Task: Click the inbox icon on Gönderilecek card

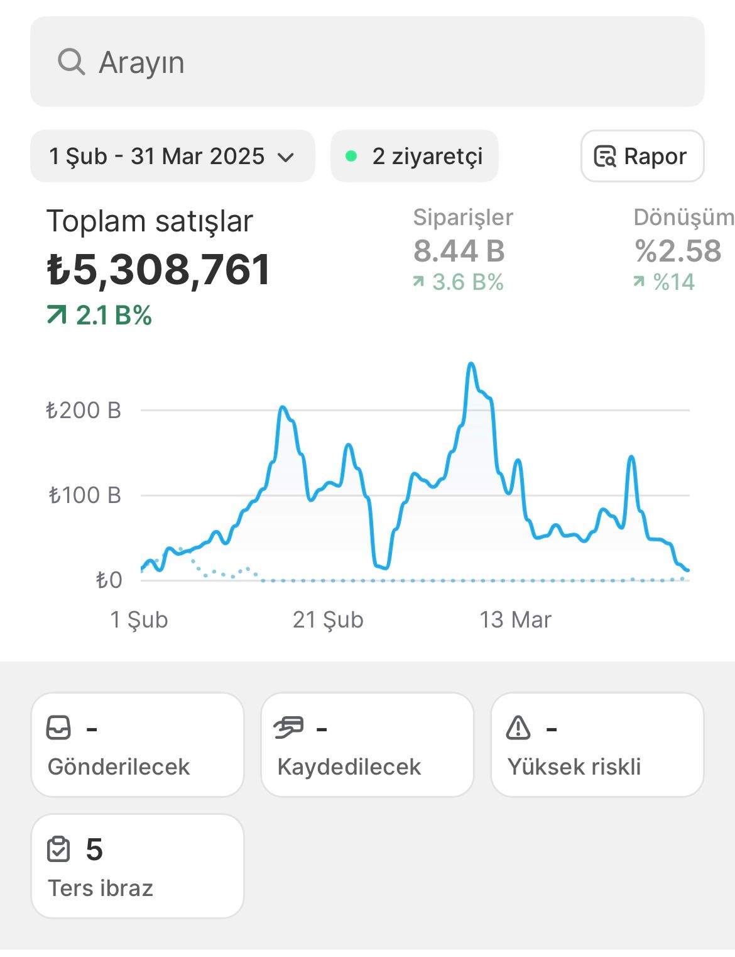Action: pyautogui.click(x=59, y=728)
